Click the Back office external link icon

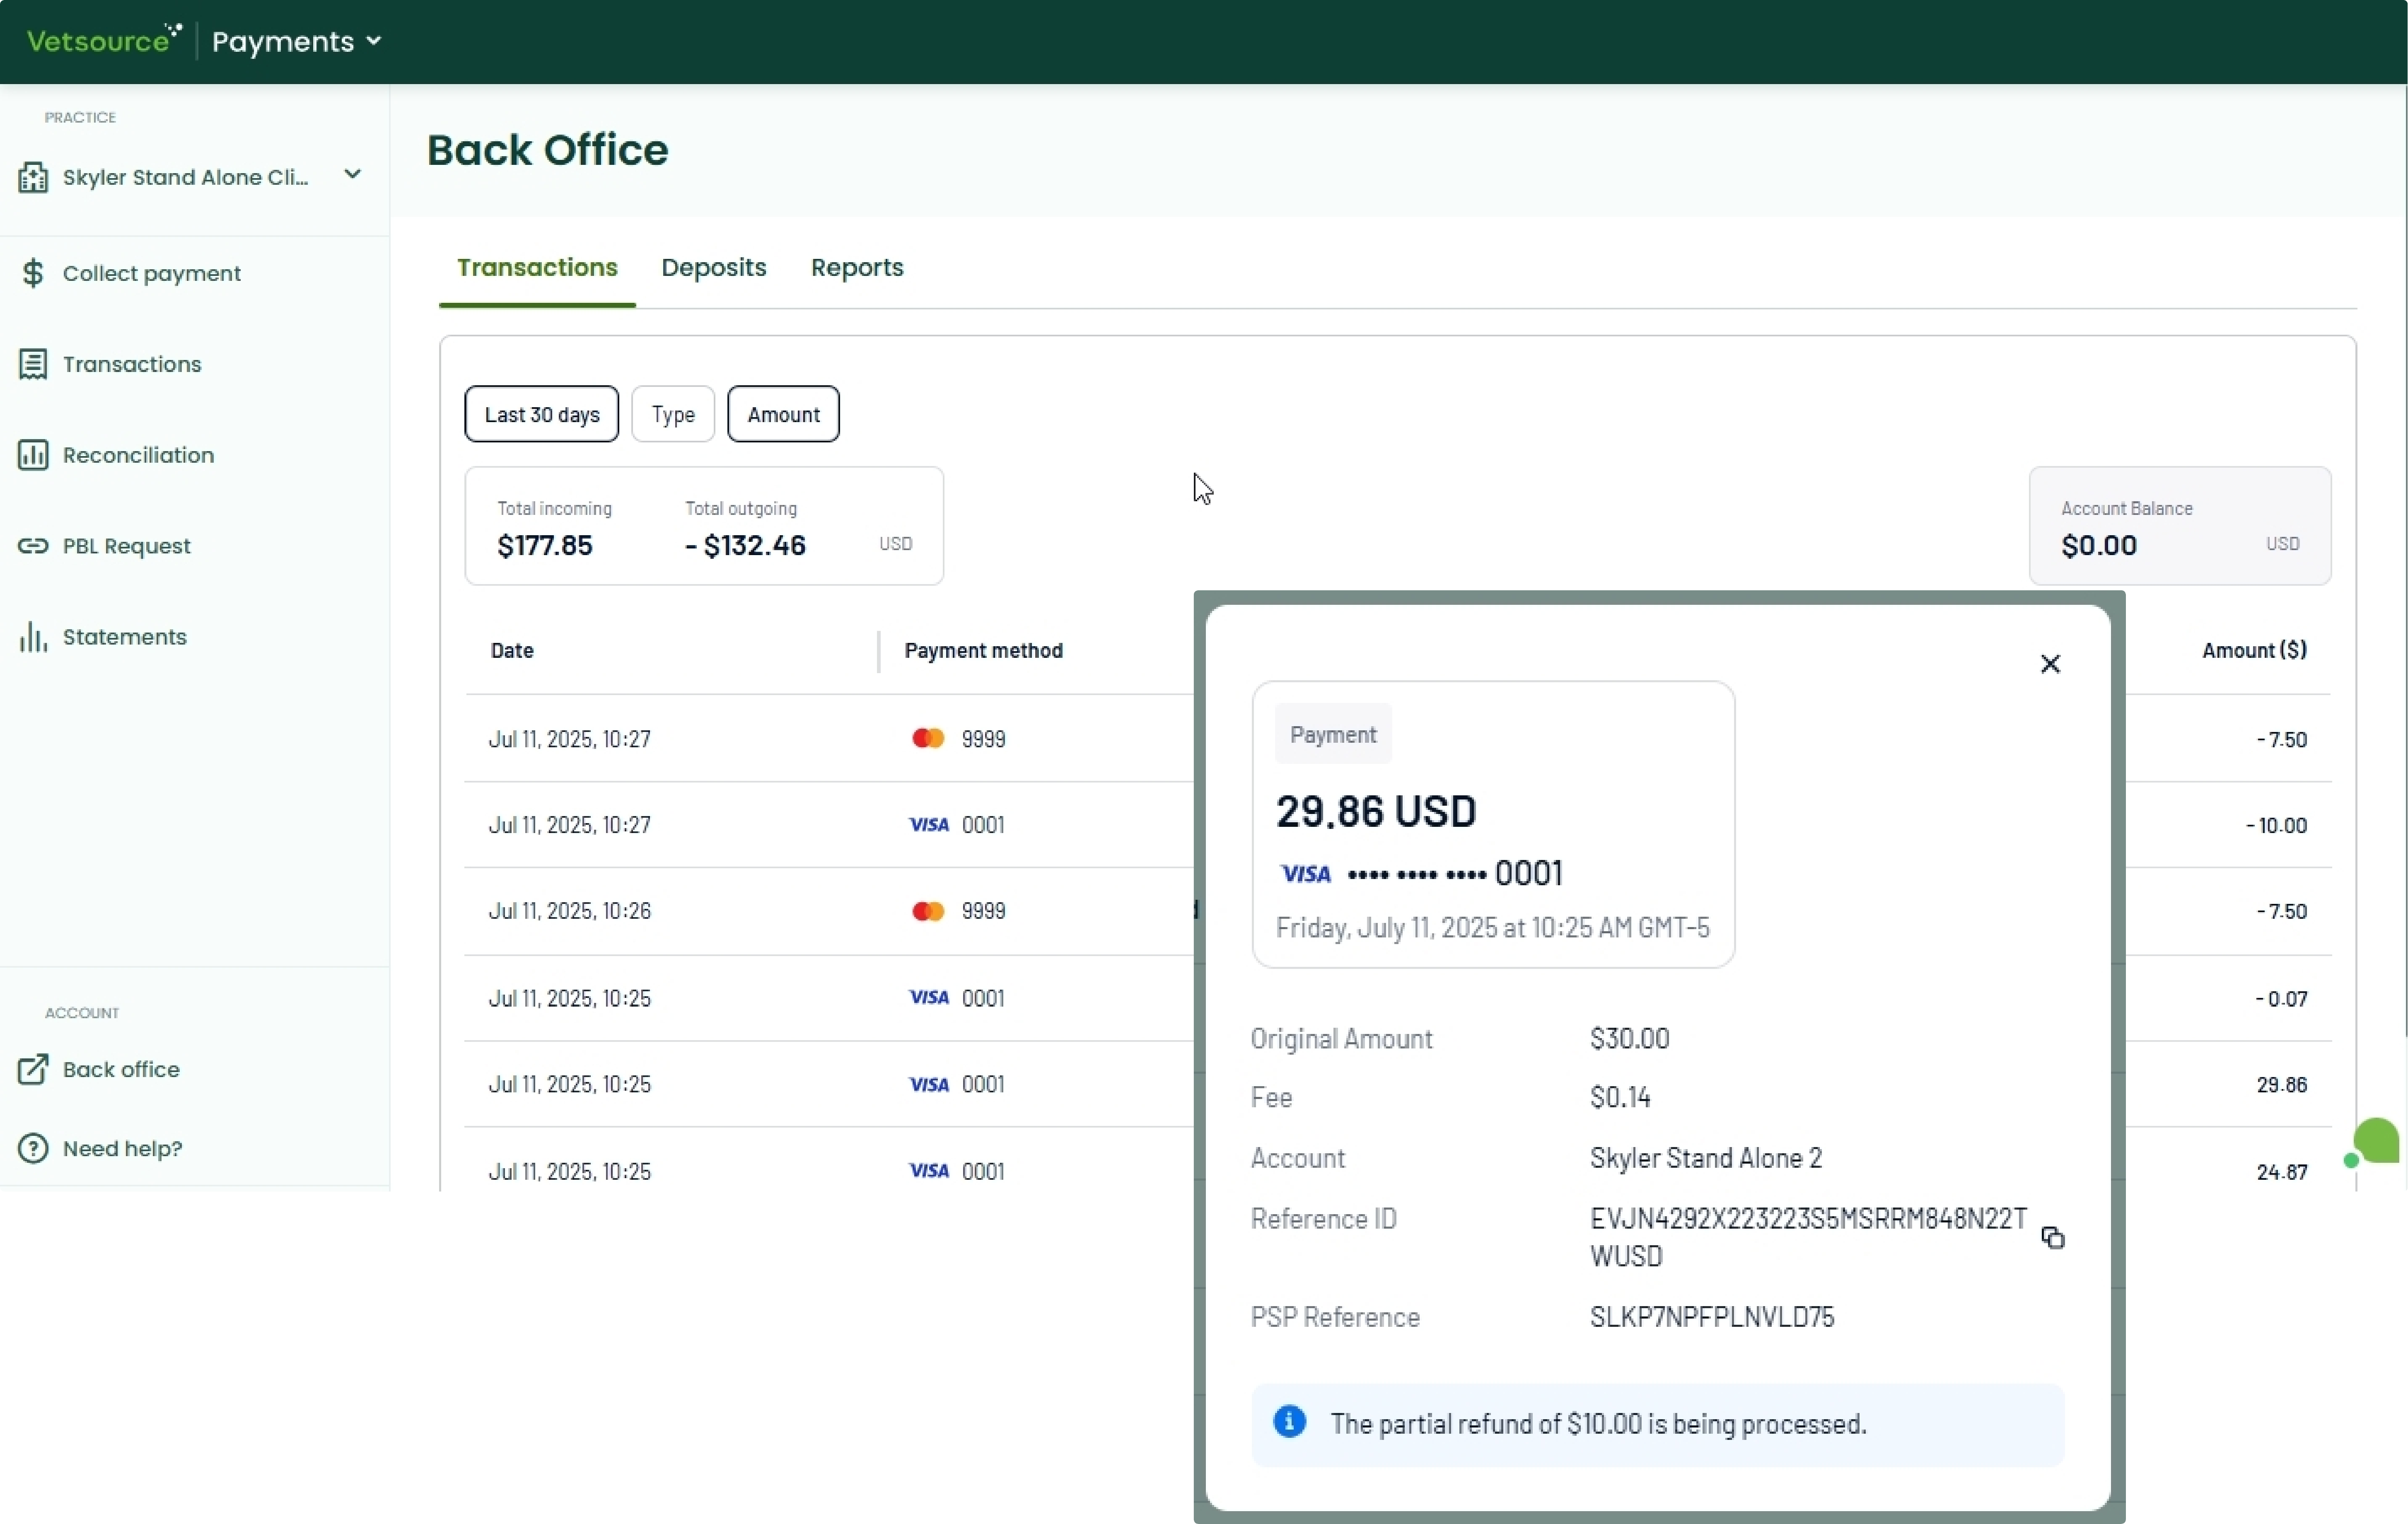(x=33, y=1069)
